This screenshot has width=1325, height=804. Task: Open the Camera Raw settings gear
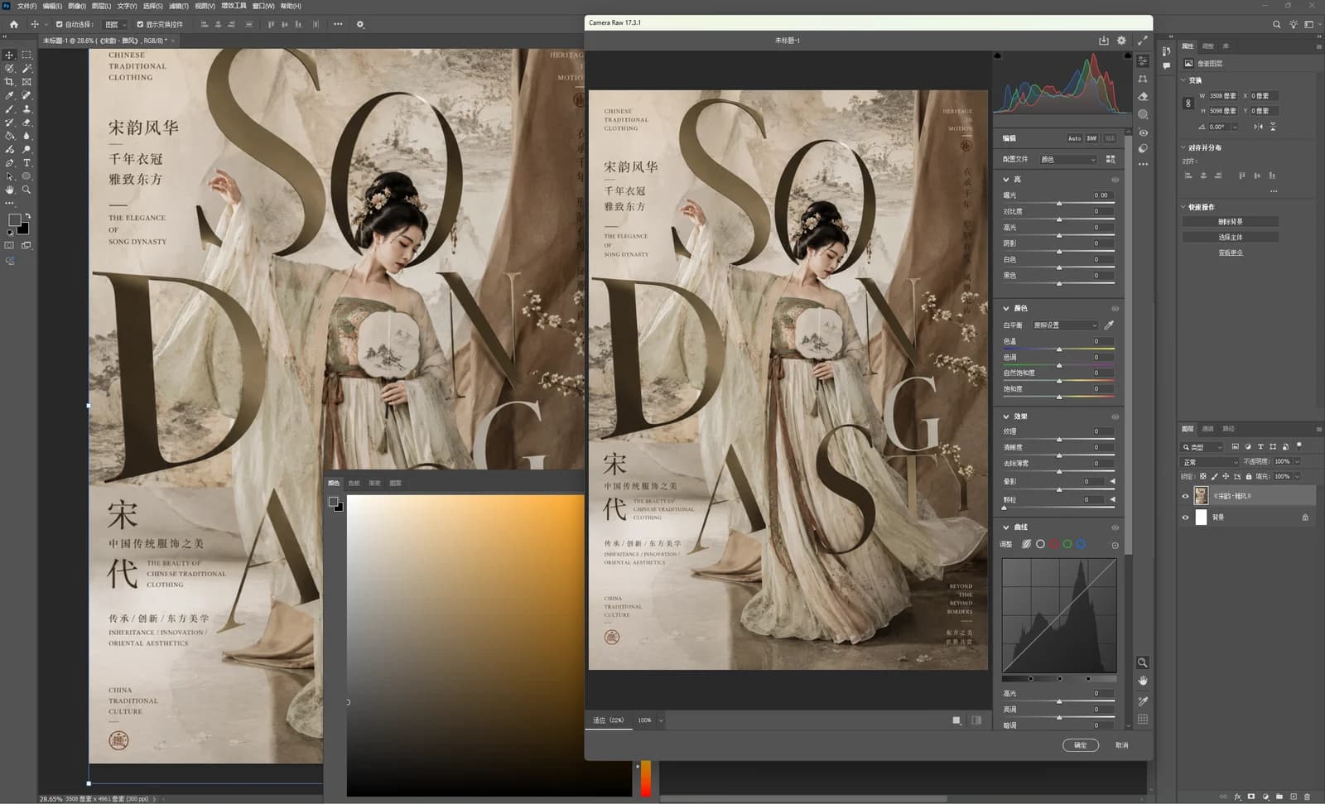[1121, 41]
